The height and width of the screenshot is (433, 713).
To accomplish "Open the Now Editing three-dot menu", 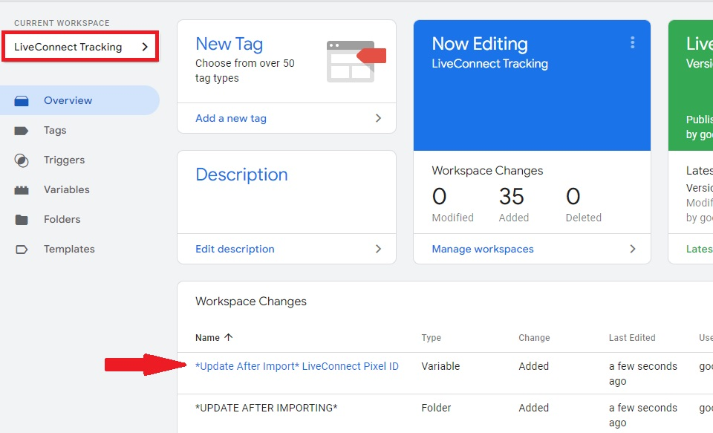I will click(633, 43).
